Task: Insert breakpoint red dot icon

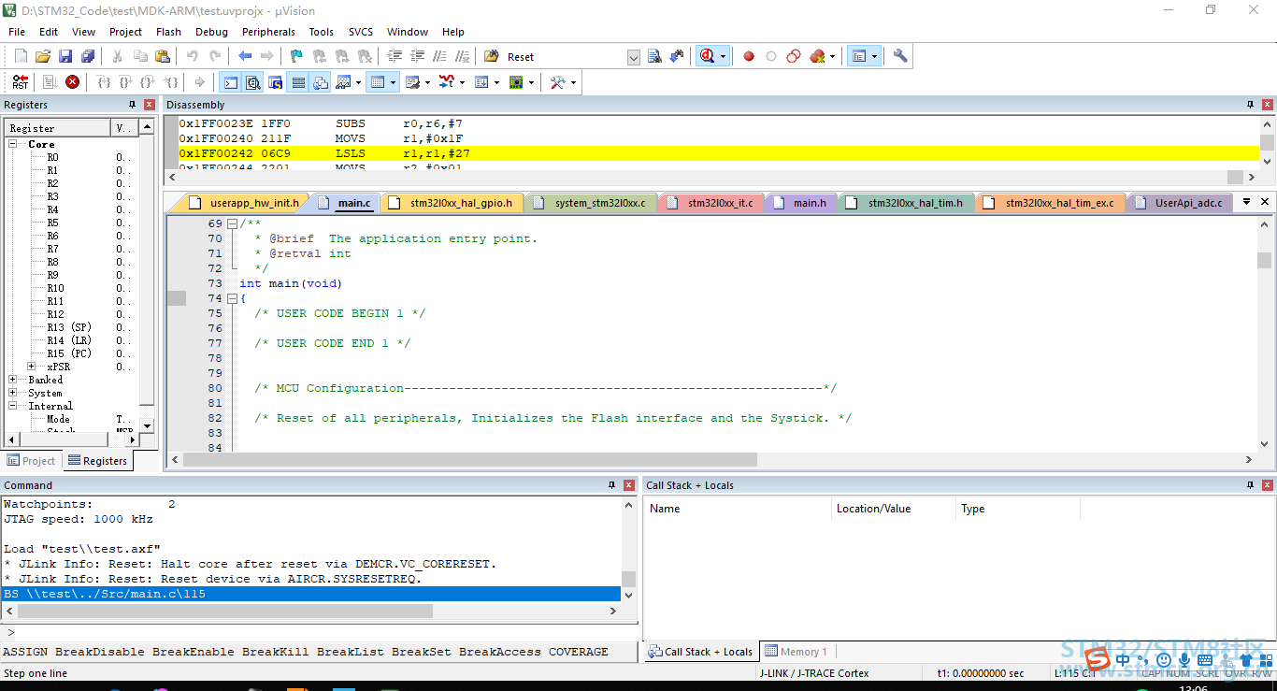Action: click(749, 56)
